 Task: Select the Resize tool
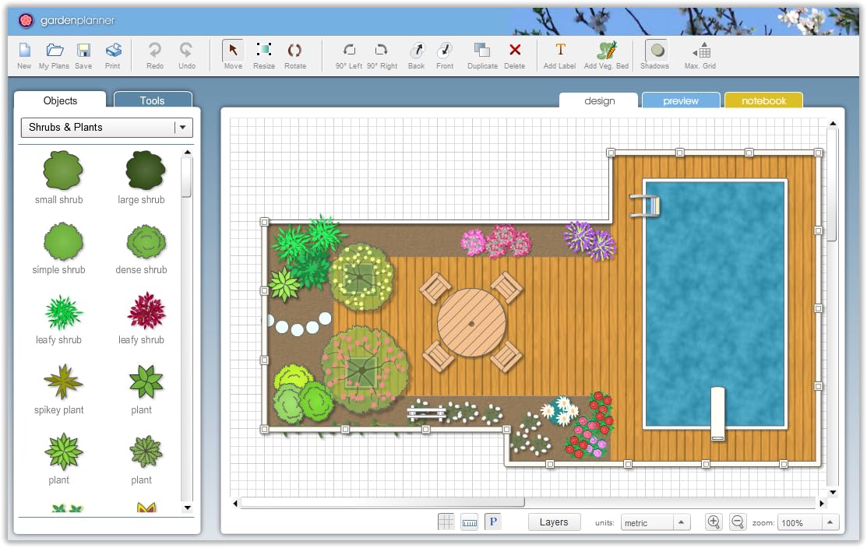tap(264, 51)
